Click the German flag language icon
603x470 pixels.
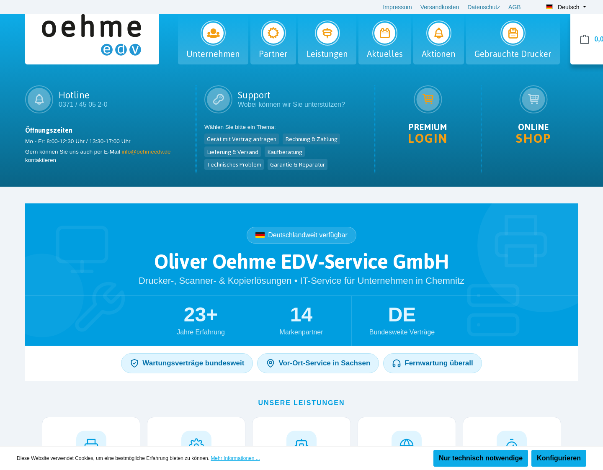(549, 7)
